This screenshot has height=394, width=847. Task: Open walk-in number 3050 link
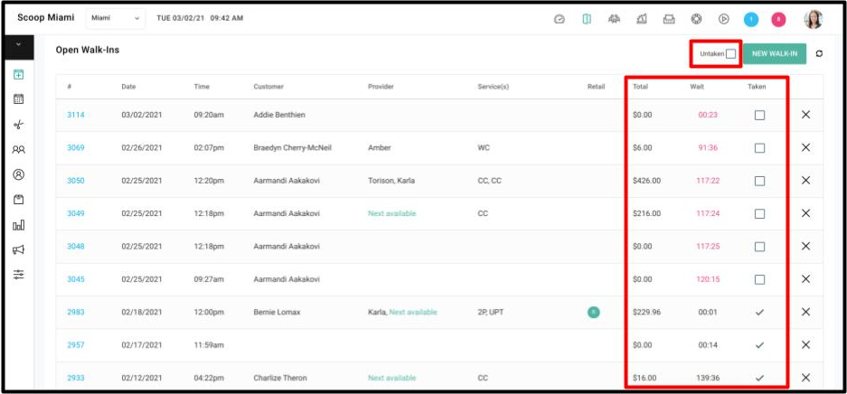pyautogui.click(x=76, y=180)
